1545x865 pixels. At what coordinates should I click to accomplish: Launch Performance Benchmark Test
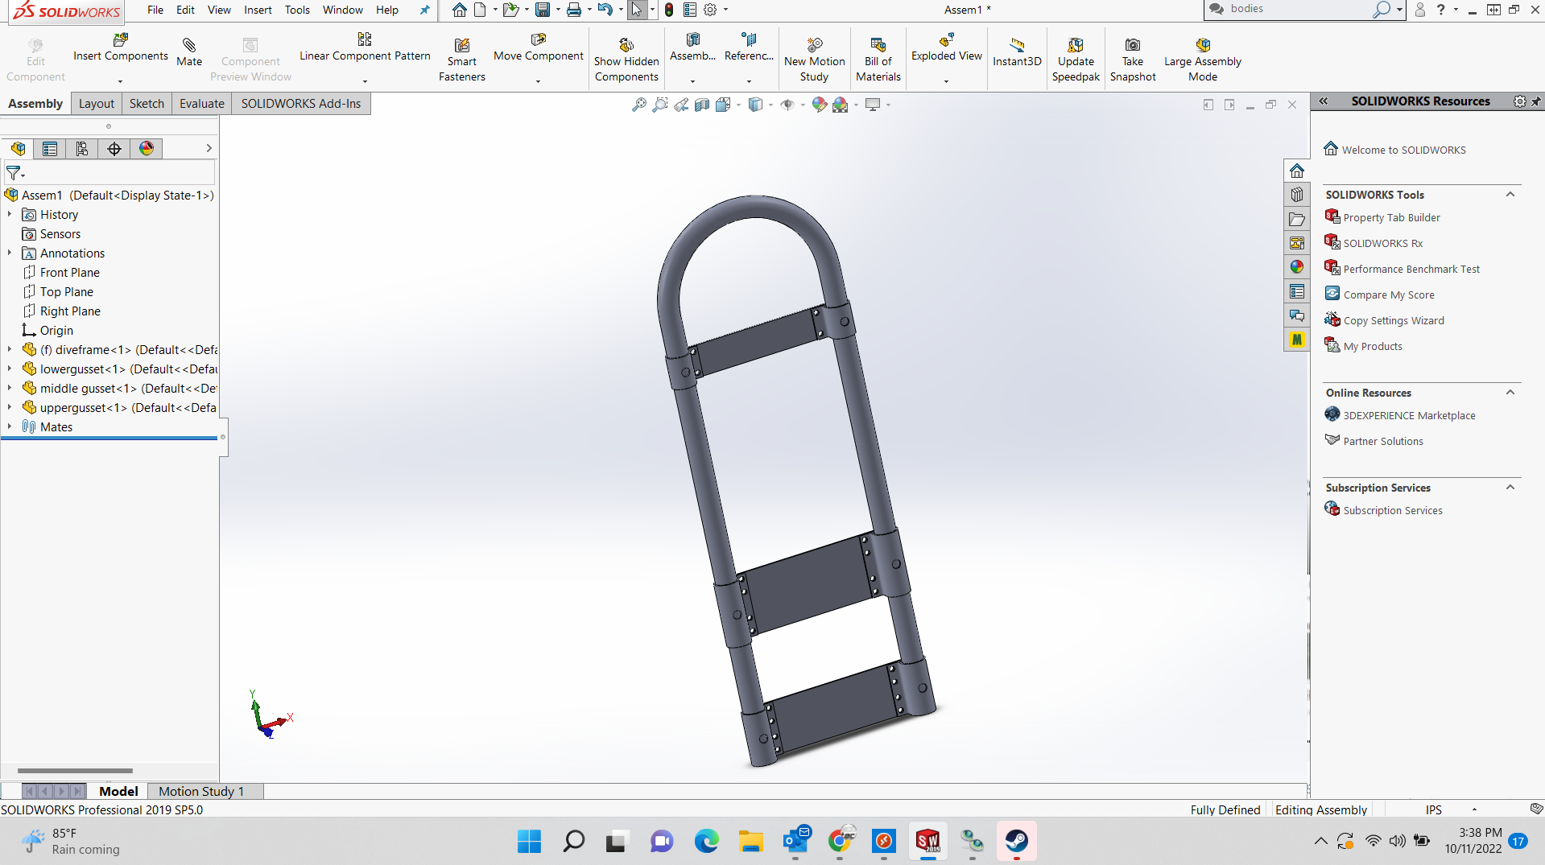(x=1411, y=269)
